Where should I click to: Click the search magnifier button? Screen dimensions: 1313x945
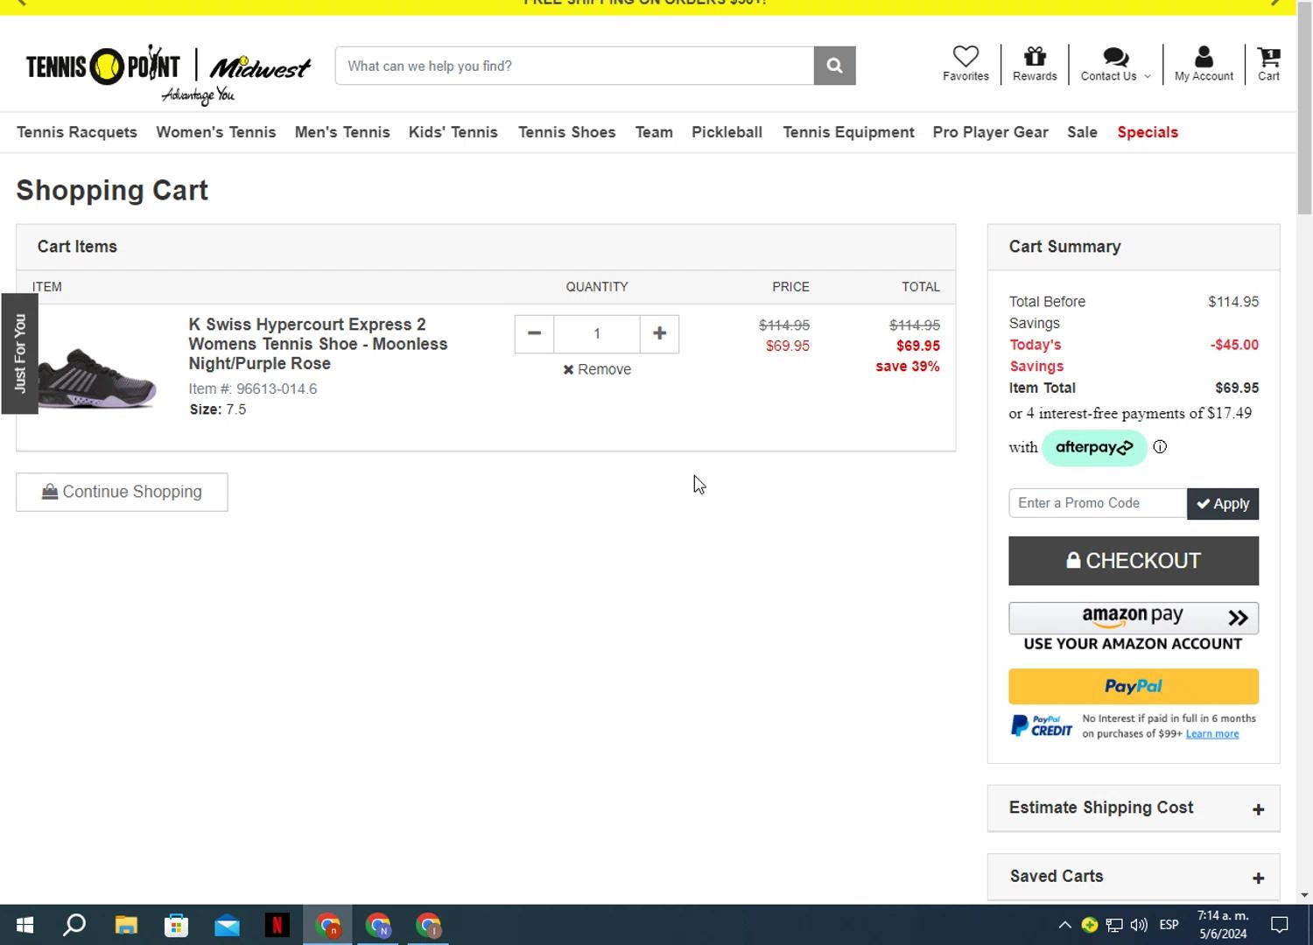pos(834,66)
